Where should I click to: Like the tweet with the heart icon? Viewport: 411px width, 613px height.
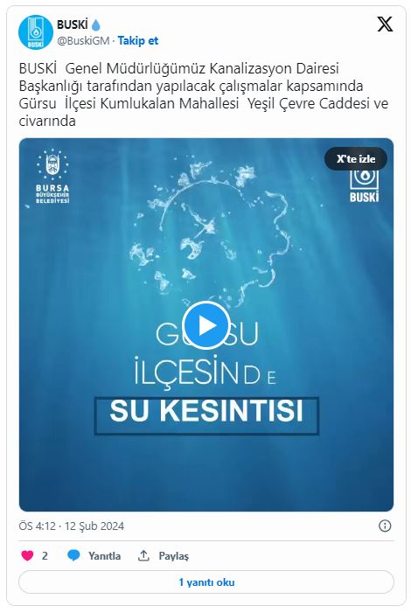(x=27, y=555)
